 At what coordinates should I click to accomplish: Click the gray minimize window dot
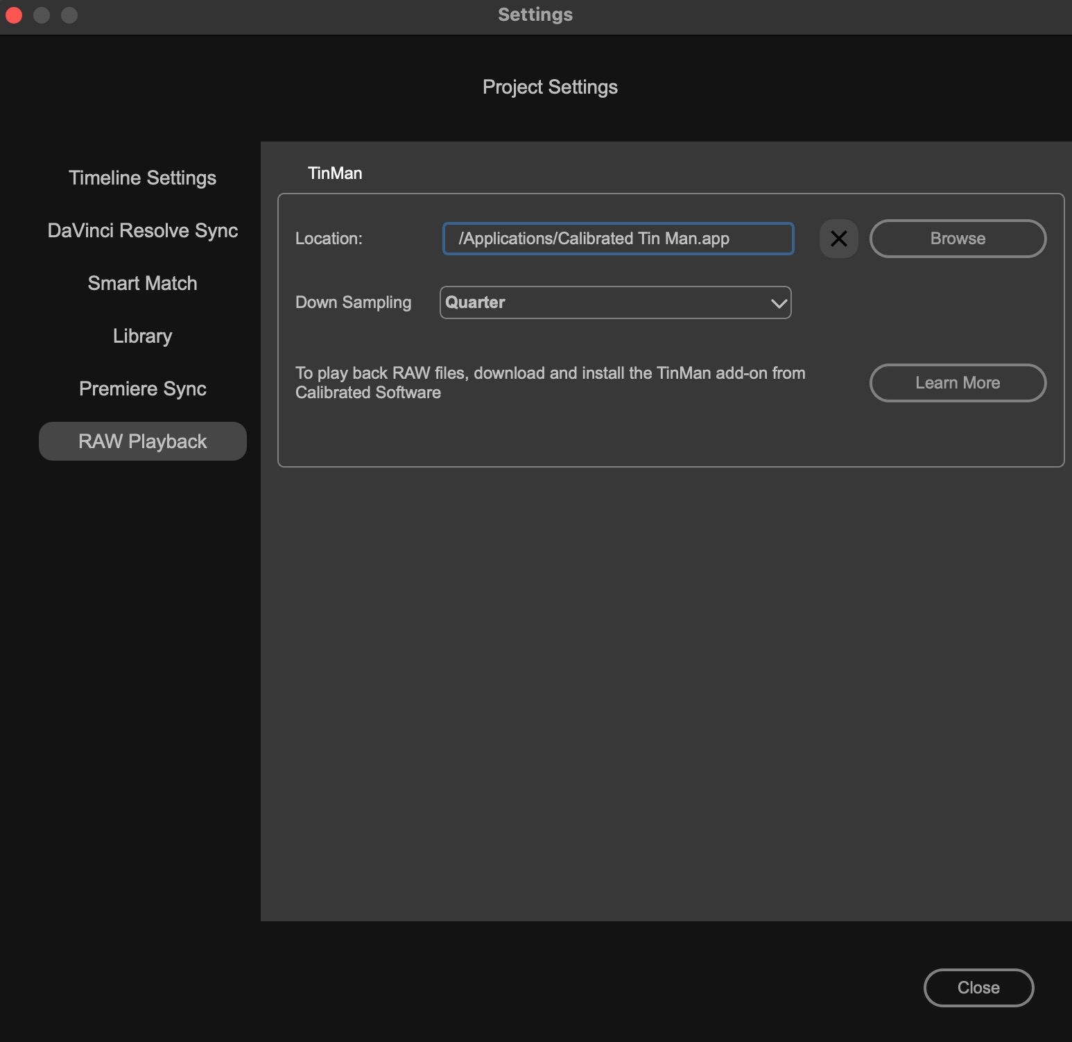coord(42,15)
